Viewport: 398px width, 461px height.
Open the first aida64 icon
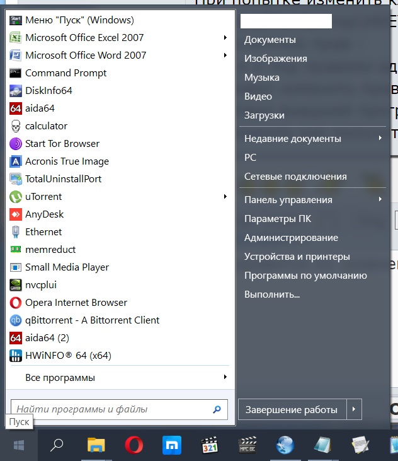click(x=16, y=108)
